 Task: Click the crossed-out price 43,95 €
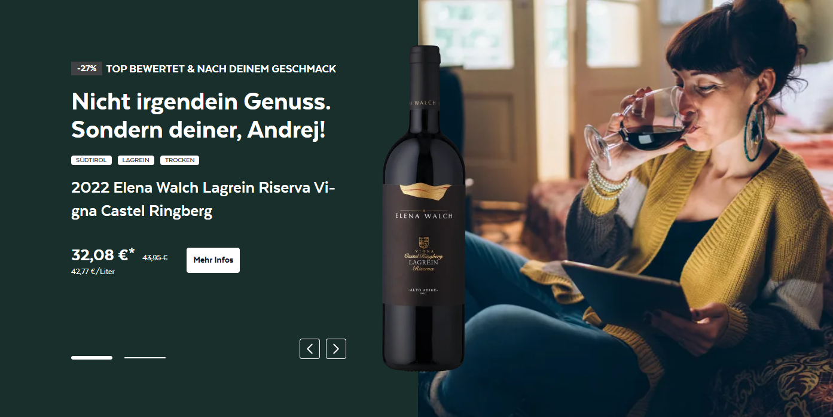coord(155,258)
